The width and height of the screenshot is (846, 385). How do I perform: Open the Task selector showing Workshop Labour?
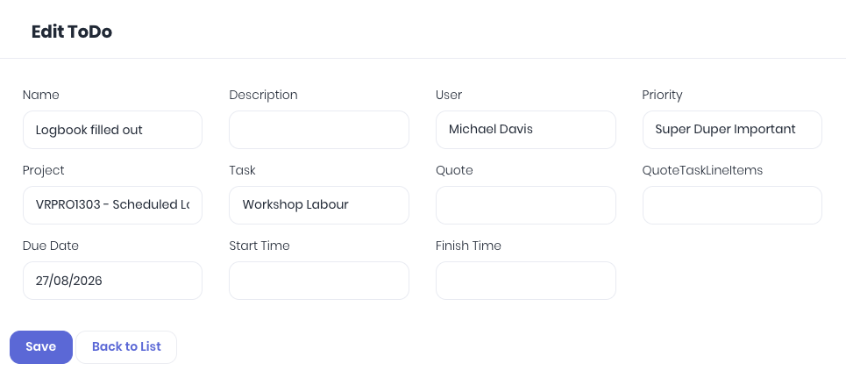tap(319, 205)
